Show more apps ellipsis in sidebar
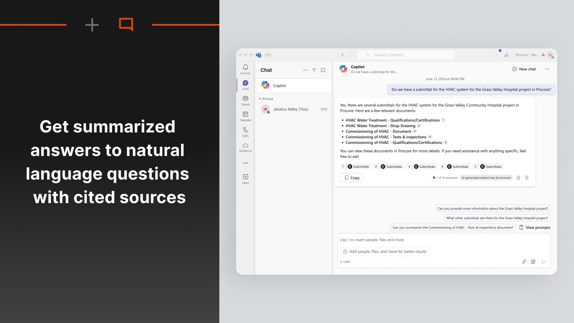This screenshot has height=323, width=574. click(245, 163)
